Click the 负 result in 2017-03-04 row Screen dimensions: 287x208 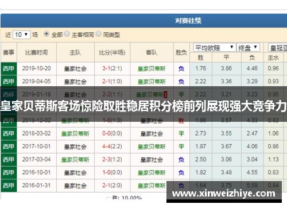[x=181, y=160]
